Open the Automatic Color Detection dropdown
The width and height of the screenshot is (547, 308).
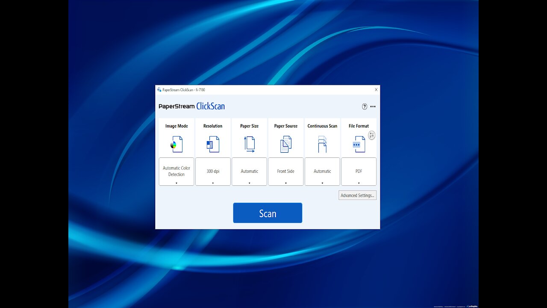pos(176,172)
